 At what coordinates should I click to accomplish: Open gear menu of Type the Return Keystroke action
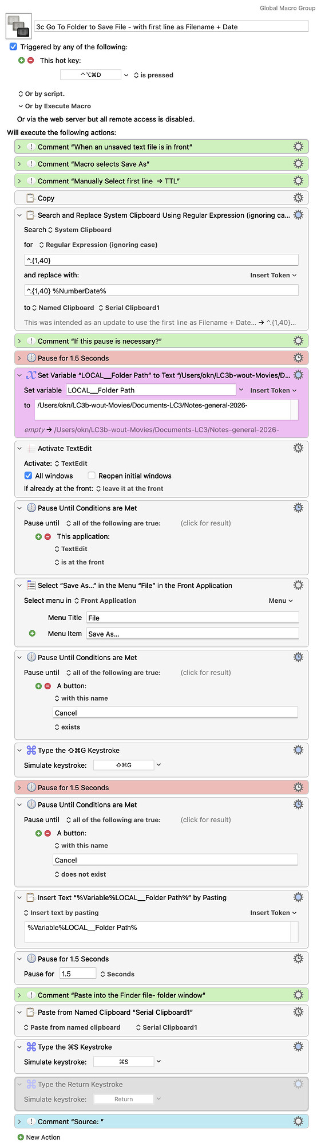tap(298, 1084)
